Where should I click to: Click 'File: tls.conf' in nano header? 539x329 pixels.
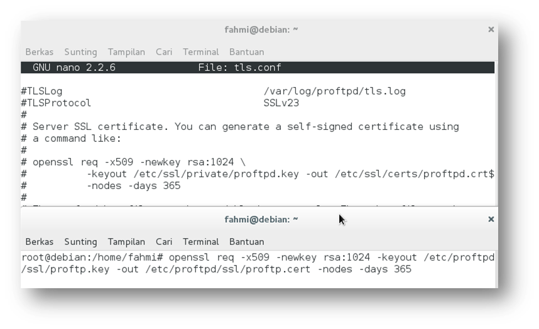pos(239,67)
